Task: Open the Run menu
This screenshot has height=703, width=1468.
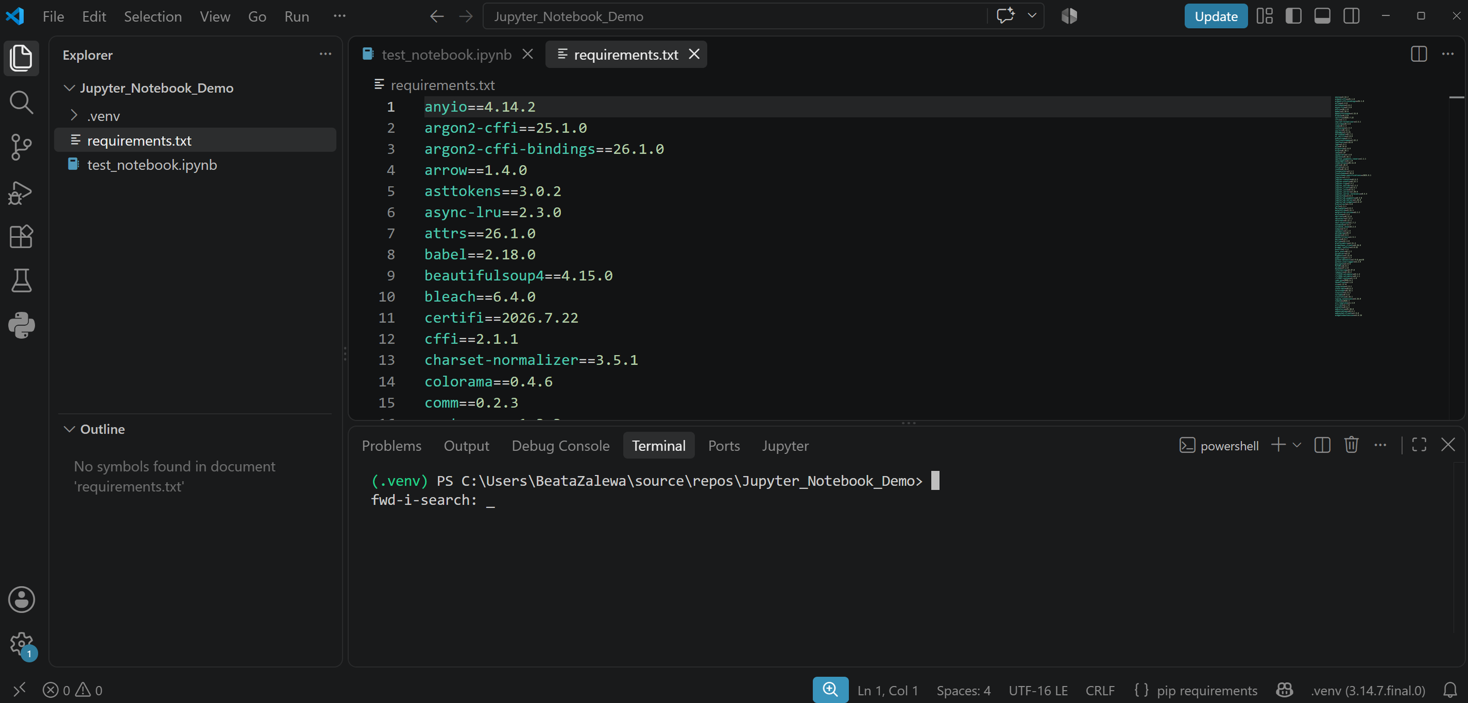Action: click(296, 16)
